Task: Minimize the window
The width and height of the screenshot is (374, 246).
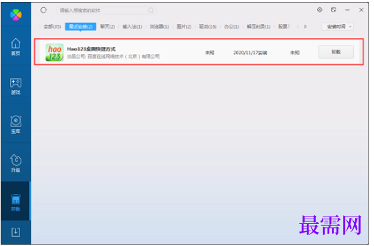Action: coord(347,10)
